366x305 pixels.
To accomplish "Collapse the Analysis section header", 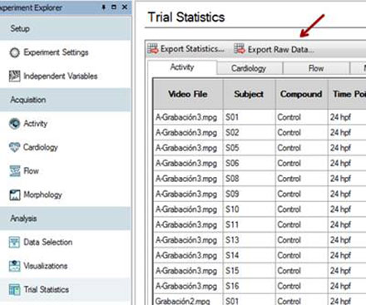I will click(65, 219).
